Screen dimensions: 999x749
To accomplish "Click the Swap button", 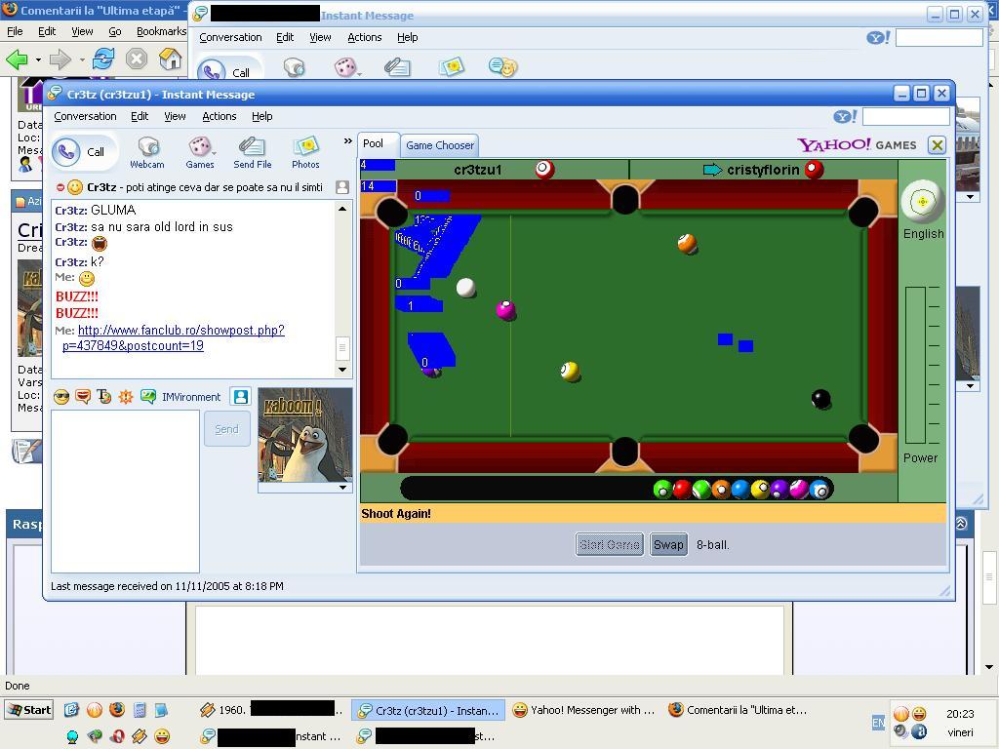I will coord(668,544).
